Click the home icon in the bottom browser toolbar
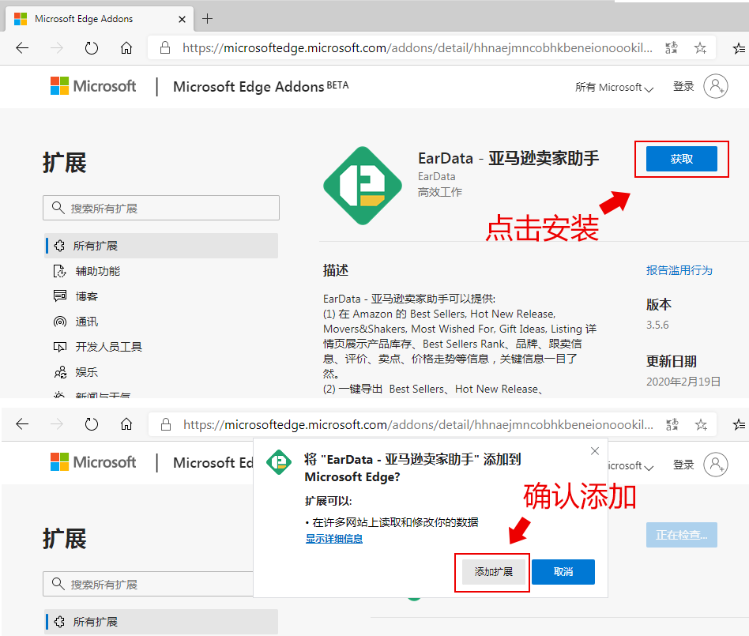749x636 pixels. point(126,423)
